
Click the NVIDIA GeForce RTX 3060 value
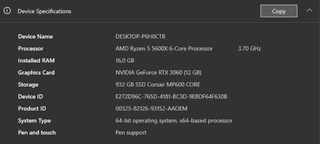point(158,73)
